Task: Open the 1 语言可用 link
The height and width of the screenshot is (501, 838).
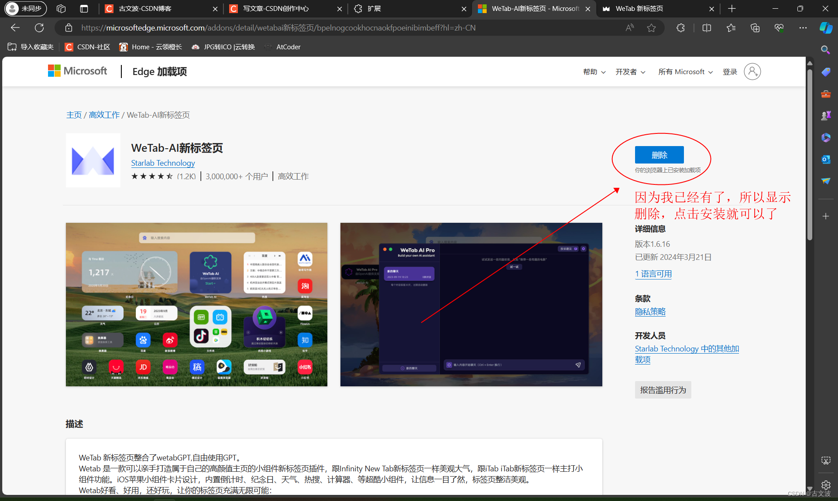Action: tap(653, 274)
